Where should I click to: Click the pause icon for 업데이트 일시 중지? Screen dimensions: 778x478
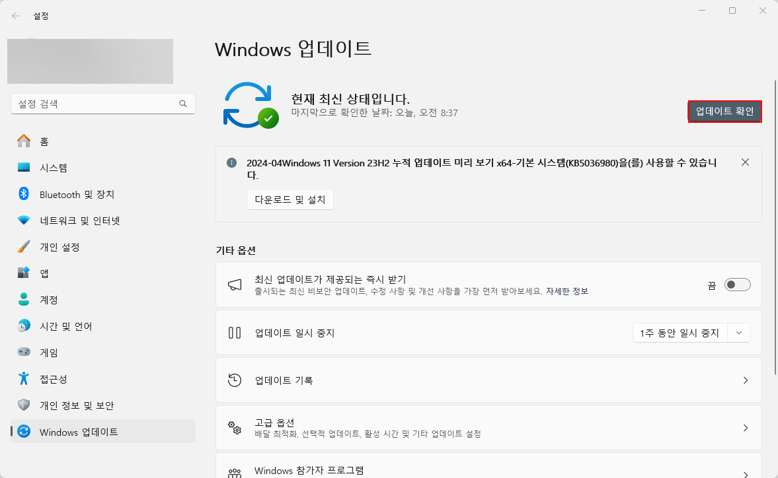(235, 332)
